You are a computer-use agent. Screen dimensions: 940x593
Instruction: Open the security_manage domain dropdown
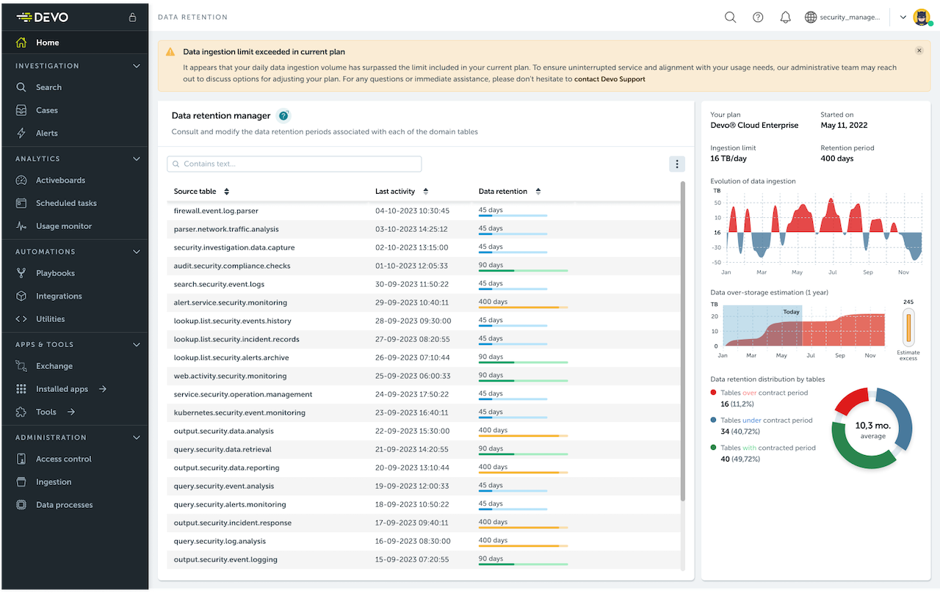843,16
